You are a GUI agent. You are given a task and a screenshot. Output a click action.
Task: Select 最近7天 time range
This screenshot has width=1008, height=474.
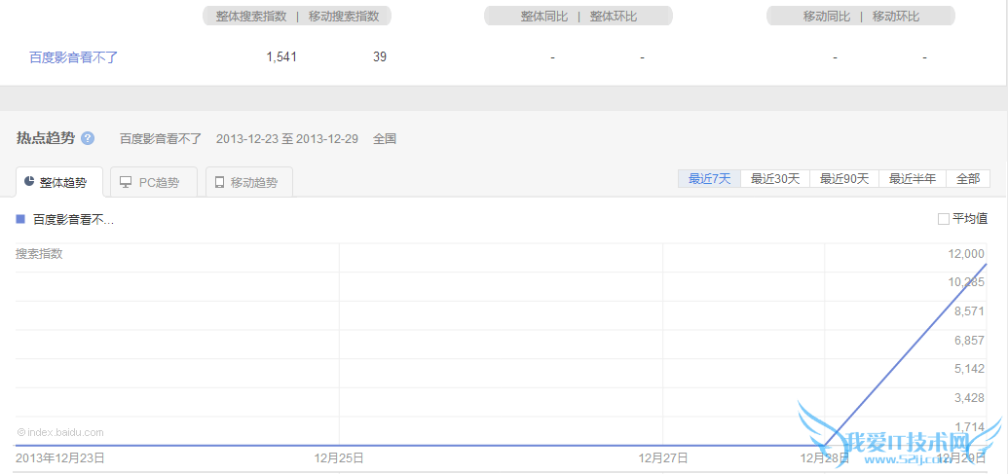pyautogui.click(x=710, y=178)
